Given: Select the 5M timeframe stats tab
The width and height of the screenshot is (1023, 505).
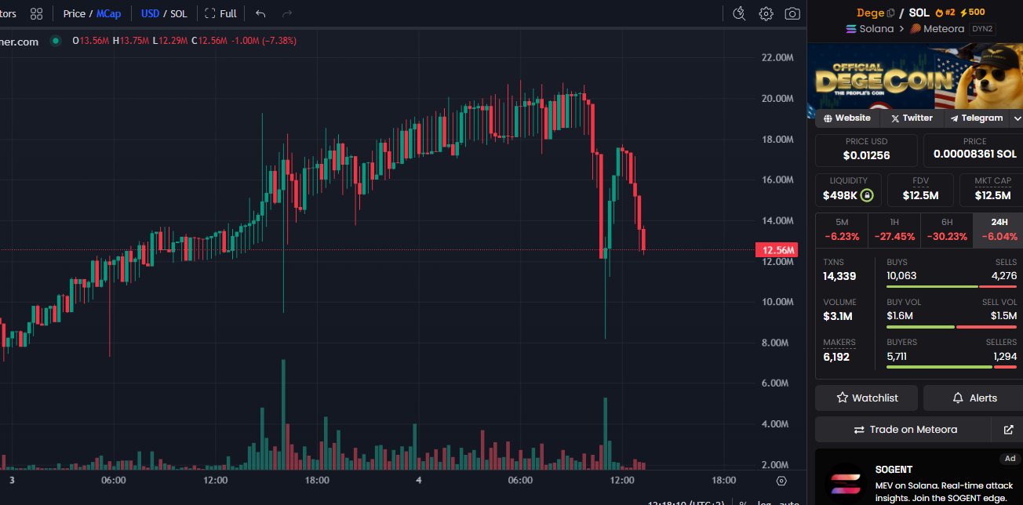Looking at the screenshot, I should (x=841, y=230).
